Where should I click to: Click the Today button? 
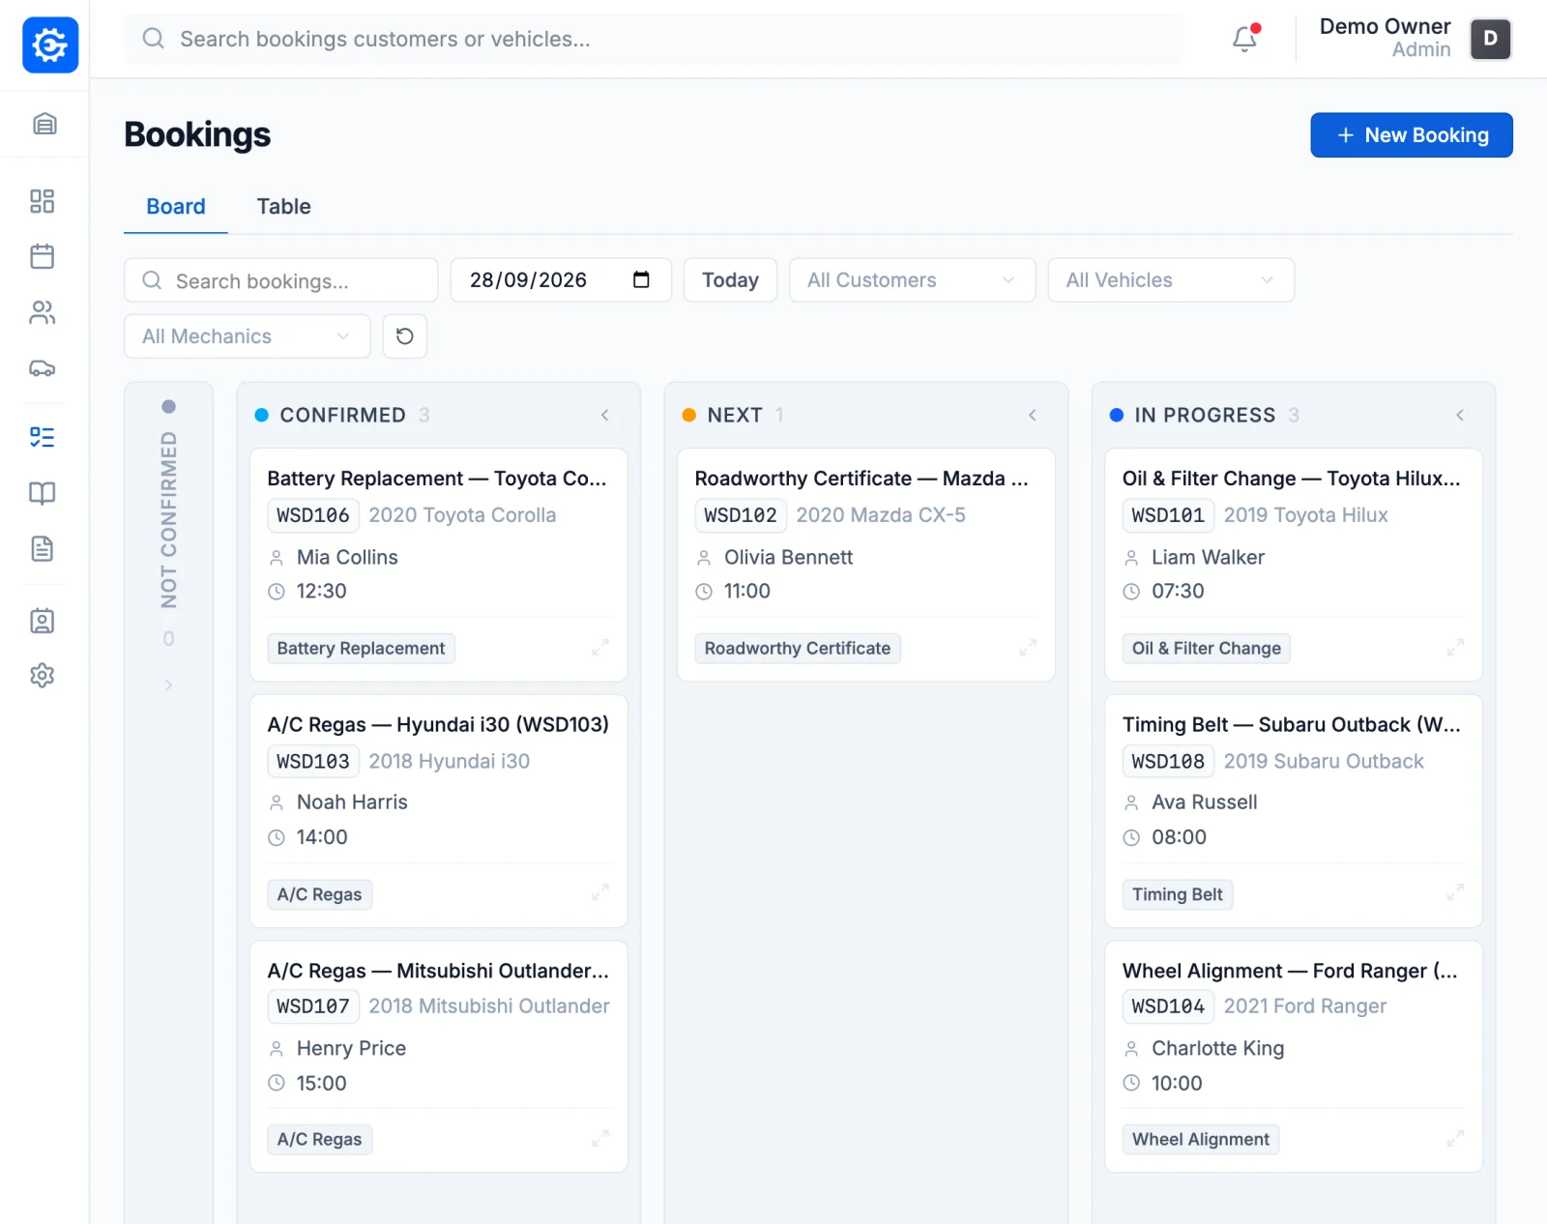click(730, 280)
